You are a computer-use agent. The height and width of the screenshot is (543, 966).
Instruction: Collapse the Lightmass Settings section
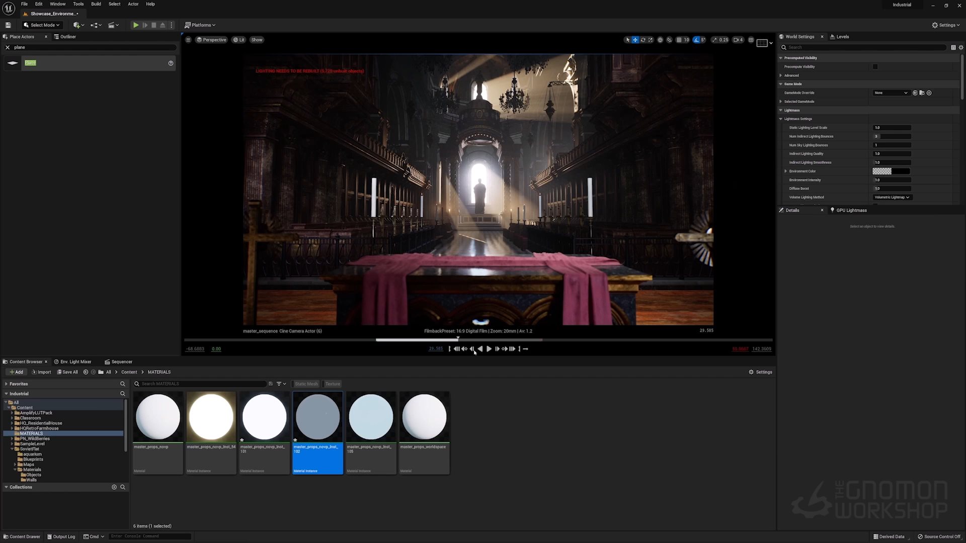[x=781, y=119]
